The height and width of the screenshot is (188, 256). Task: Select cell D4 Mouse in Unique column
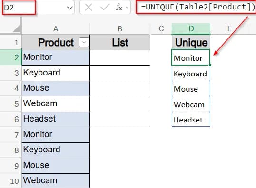click(x=191, y=88)
